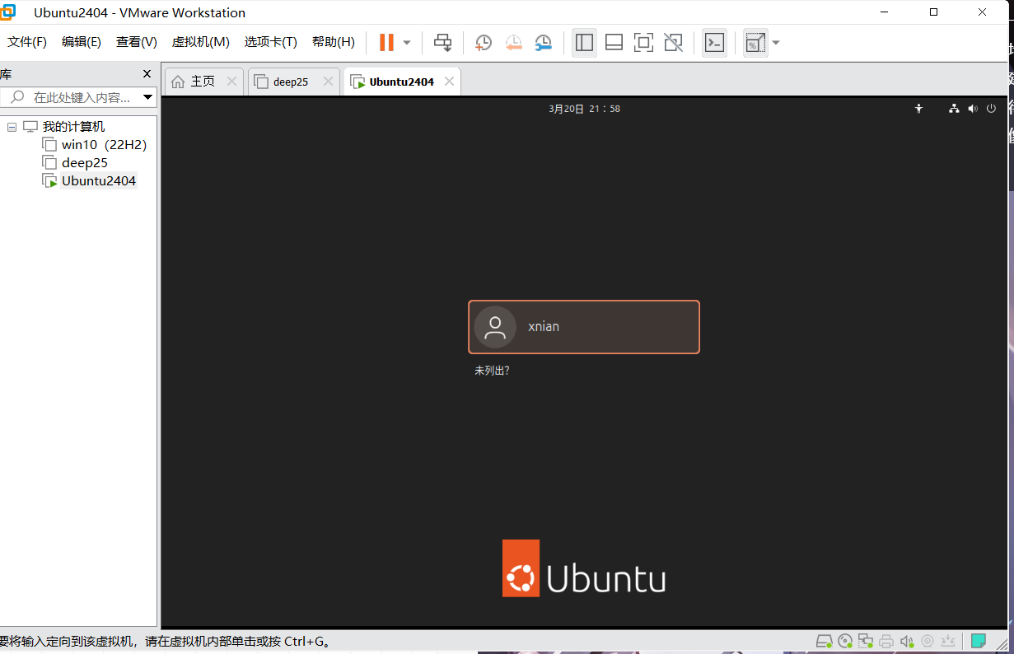The image size is (1014, 654).
Task: Show the console view icon
Action: 714,42
